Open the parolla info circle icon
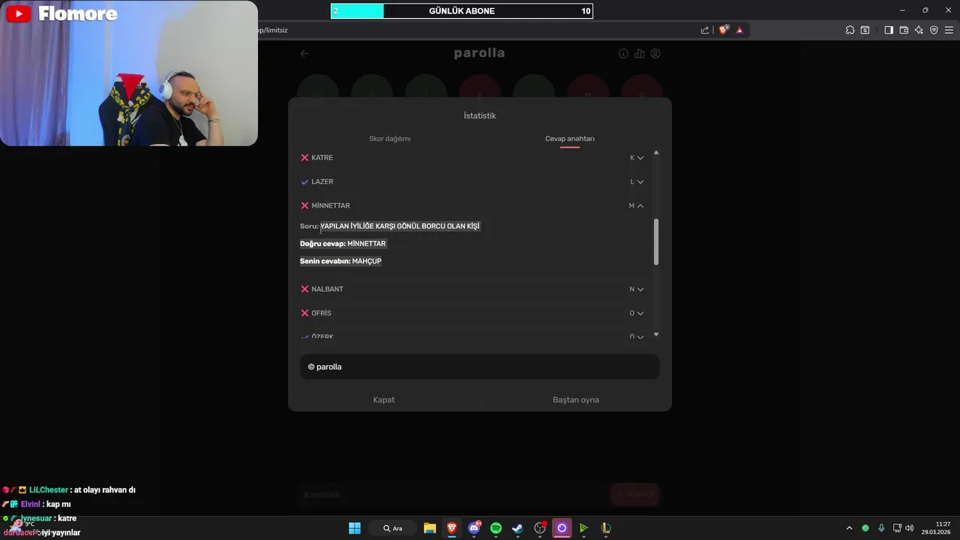This screenshot has width=960, height=540. [x=623, y=53]
